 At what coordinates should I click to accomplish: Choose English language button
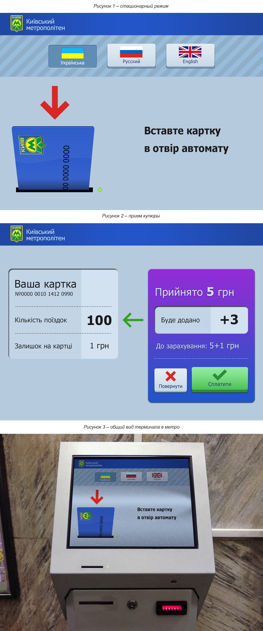pyautogui.click(x=190, y=56)
